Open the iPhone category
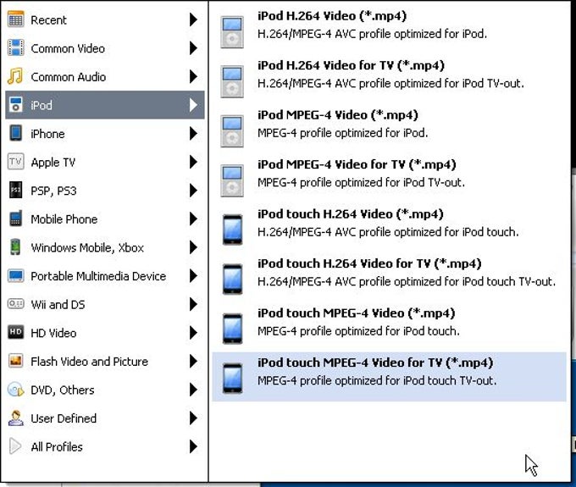Viewport: 576px width, 487px height. coord(105,133)
